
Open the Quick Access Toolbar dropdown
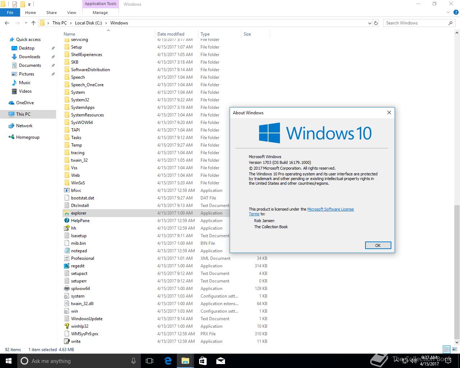click(x=29, y=5)
